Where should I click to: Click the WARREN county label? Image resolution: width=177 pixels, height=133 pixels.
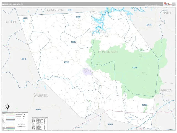click(x=41, y=96)
